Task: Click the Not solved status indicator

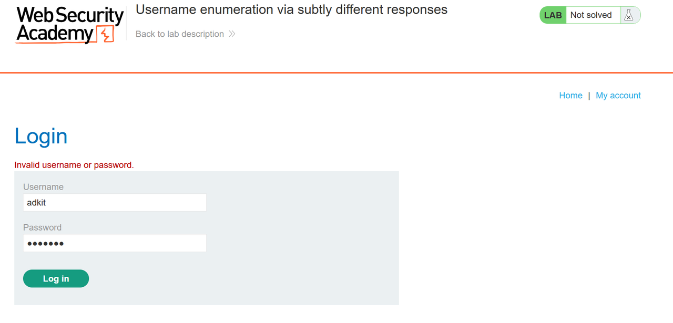Action: point(592,15)
